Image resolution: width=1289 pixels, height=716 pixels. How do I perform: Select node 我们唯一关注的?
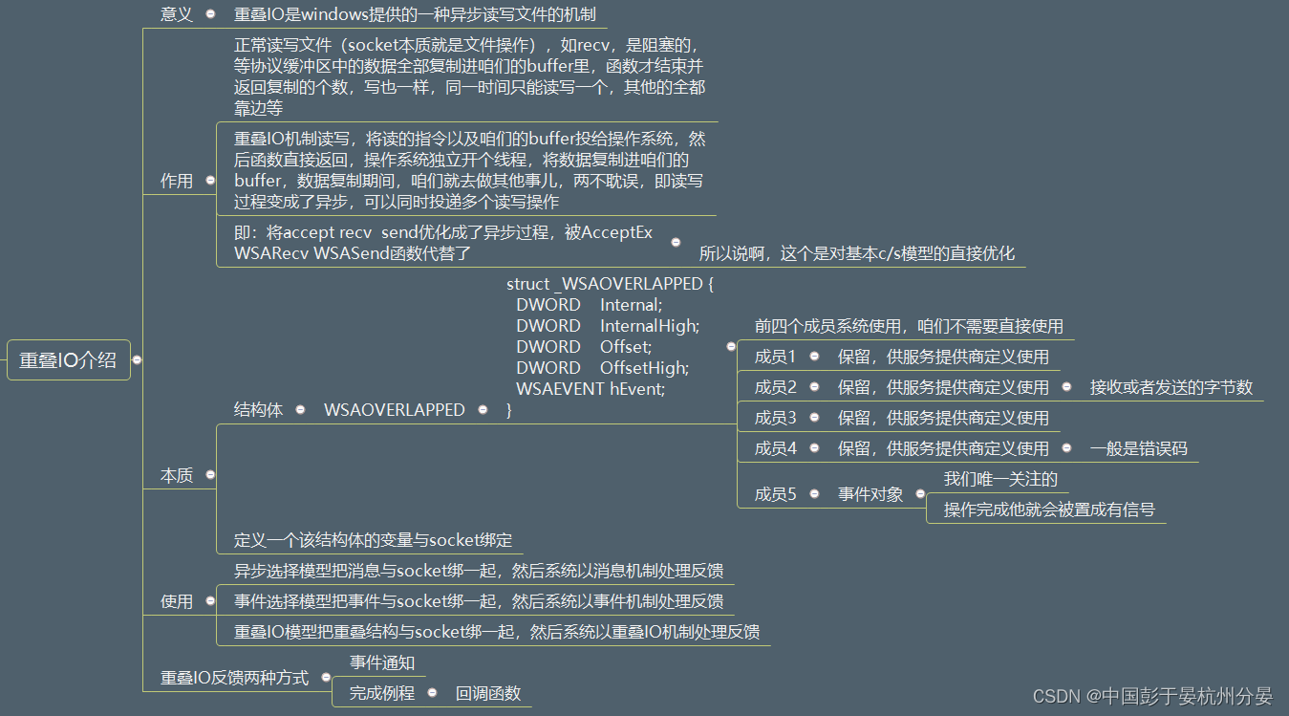click(1000, 479)
